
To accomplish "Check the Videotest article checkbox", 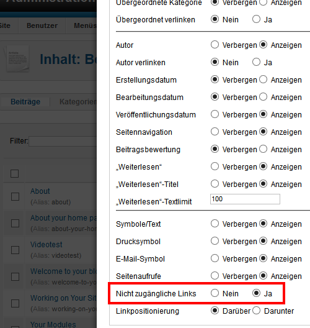I will tap(15, 250).
